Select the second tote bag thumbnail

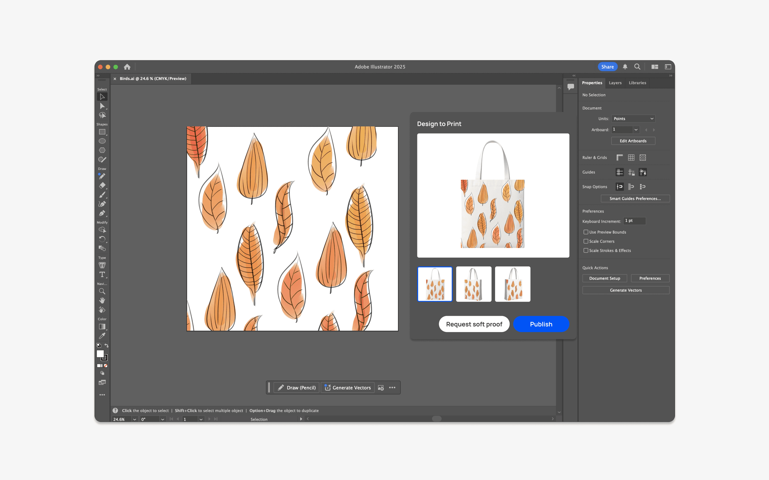pyautogui.click(x=473, y=284)
